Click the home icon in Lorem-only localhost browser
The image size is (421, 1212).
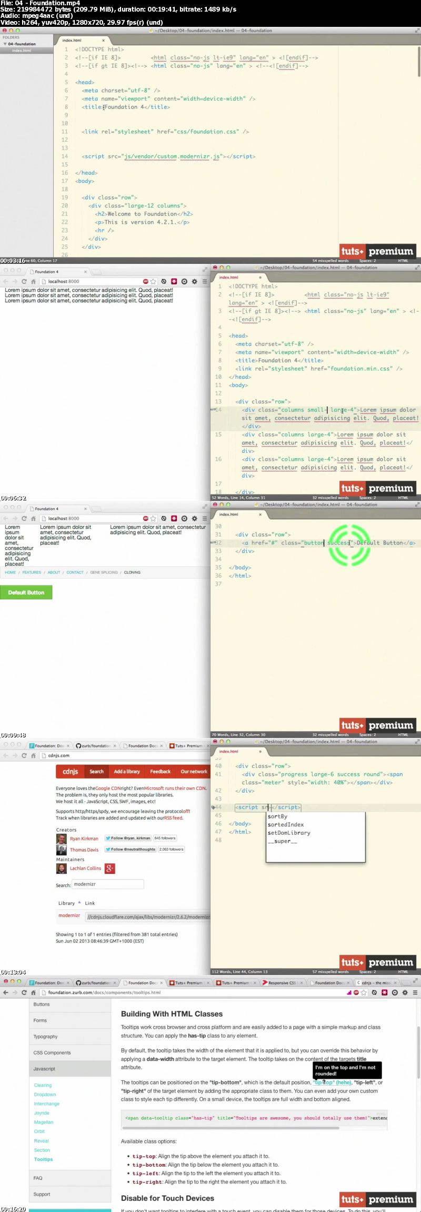(33, 282)
